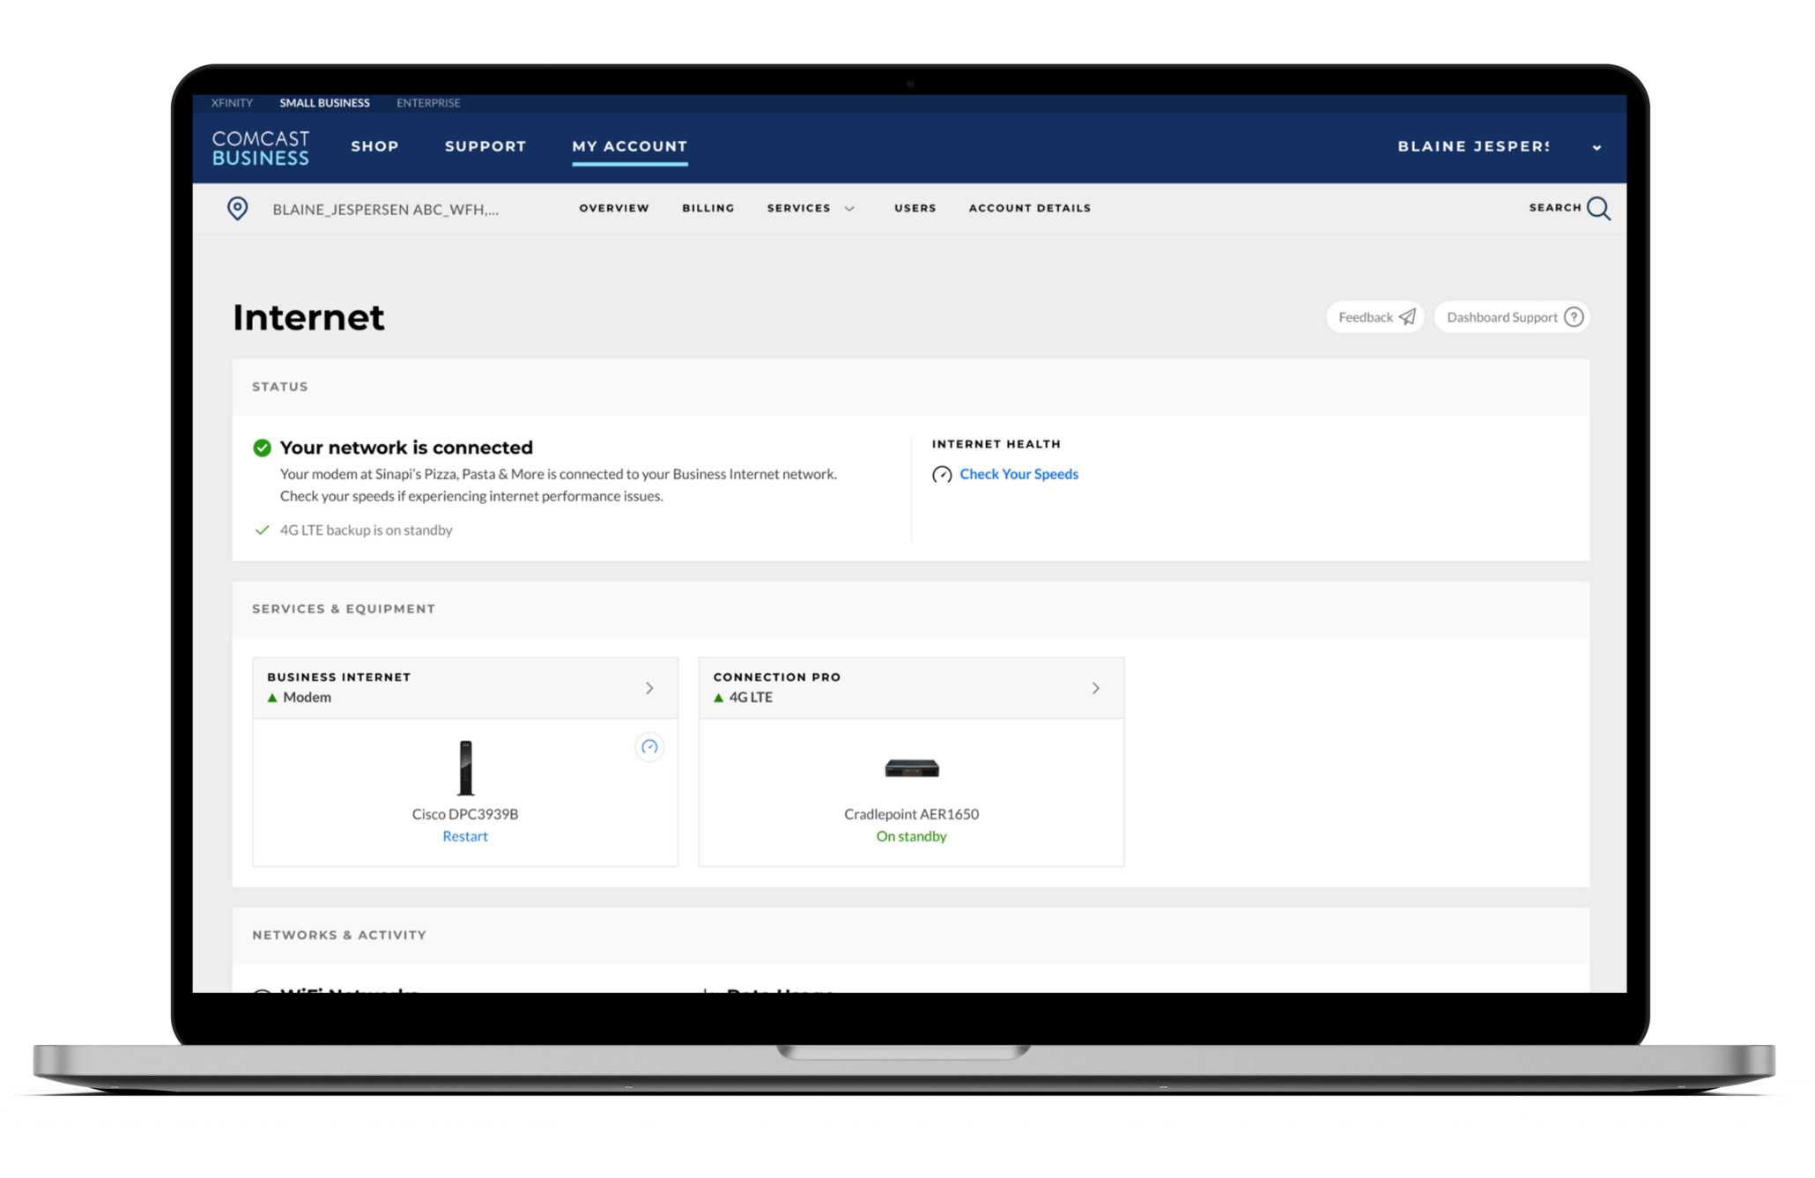Click the Comcast Business logo
The height and width of the screenshot is (1178, 1815).
click(261, 148)
